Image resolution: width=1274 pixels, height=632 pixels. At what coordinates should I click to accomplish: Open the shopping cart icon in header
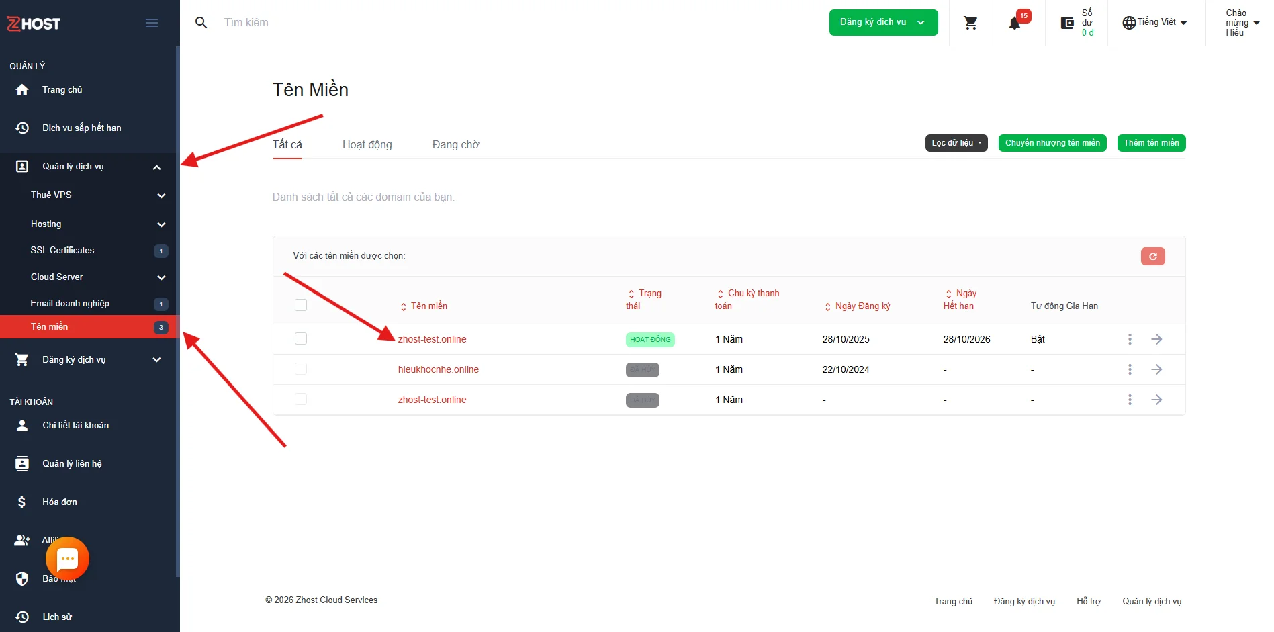(970, 23)
